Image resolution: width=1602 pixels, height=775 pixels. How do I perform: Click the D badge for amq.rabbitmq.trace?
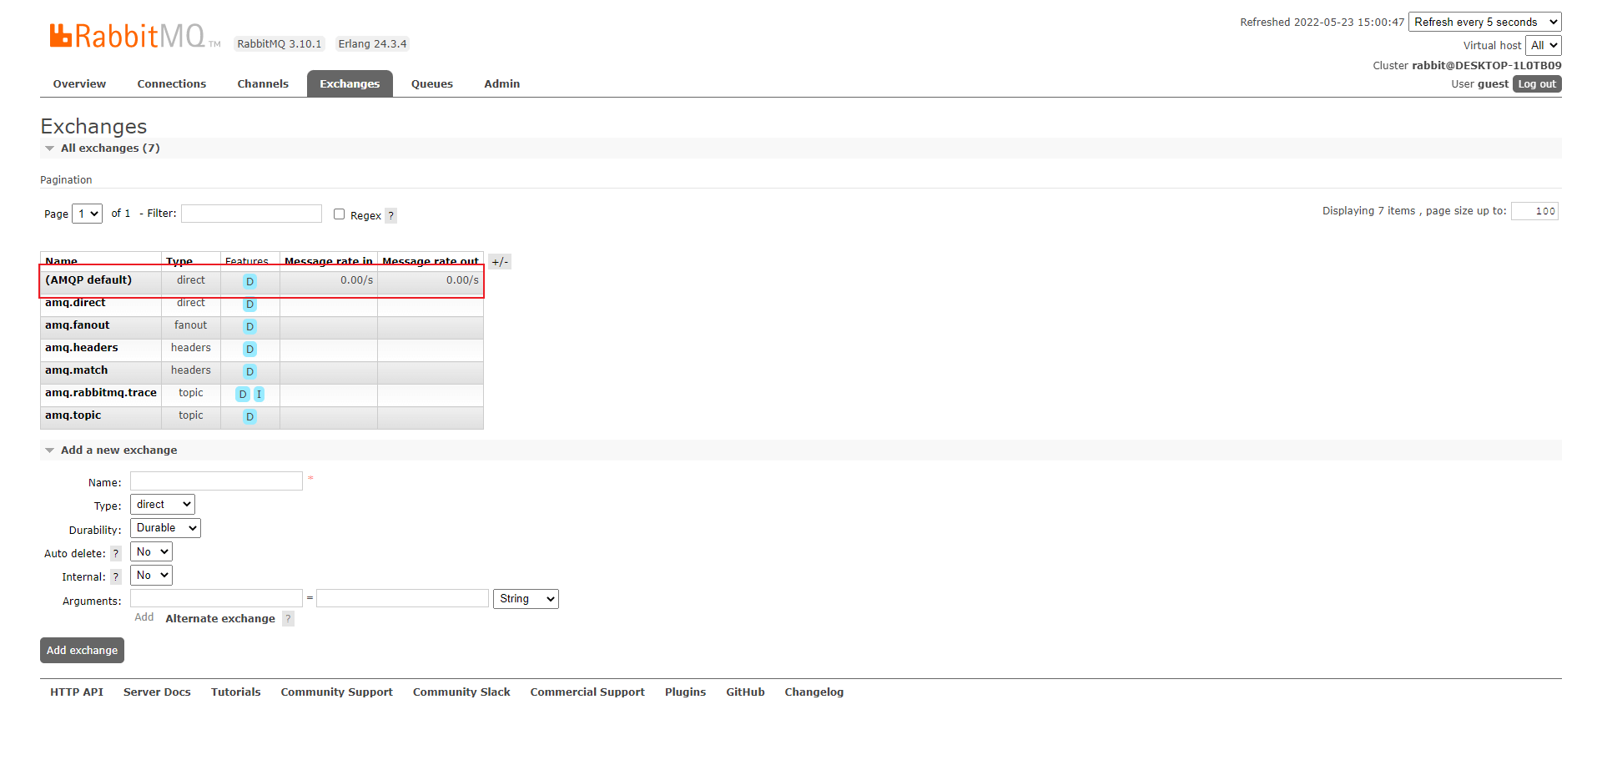click(x=243, y=394)
